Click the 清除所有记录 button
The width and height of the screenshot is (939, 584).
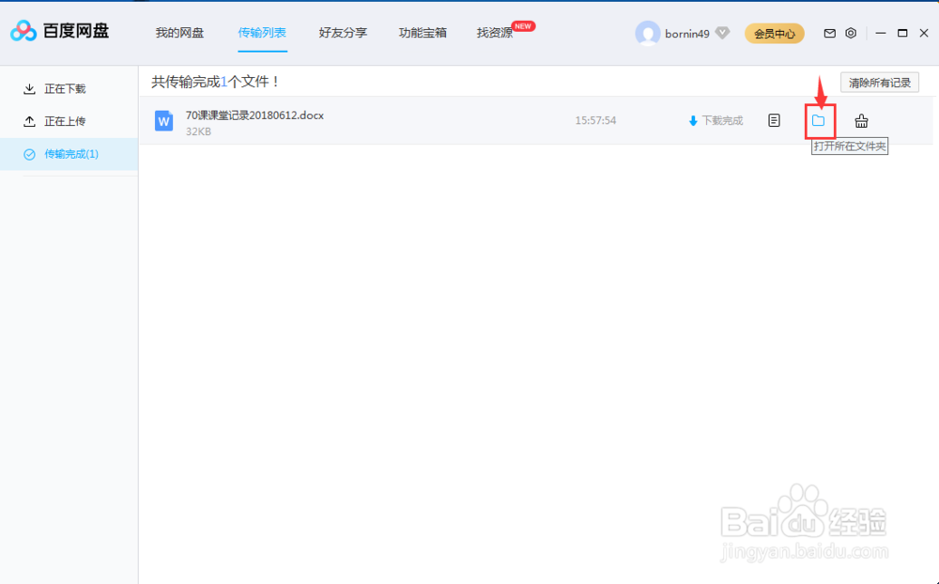(x=879, y=83)
